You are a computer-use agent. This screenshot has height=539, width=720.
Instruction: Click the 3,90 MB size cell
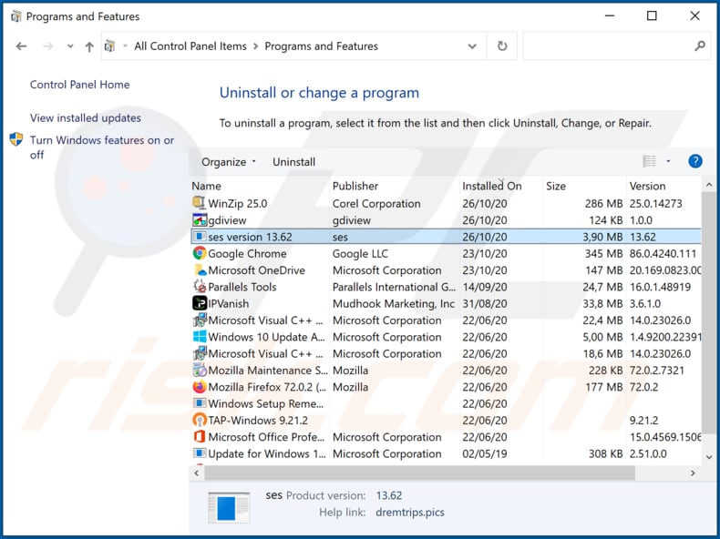point(602,237)
